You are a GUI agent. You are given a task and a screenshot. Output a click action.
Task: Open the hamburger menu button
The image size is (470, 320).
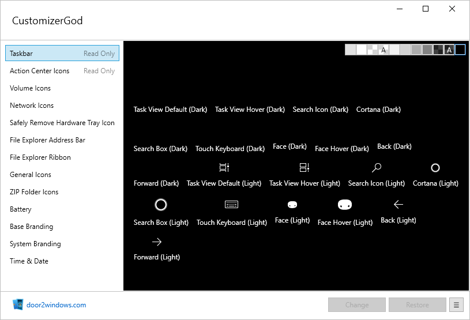click(456, 305)
